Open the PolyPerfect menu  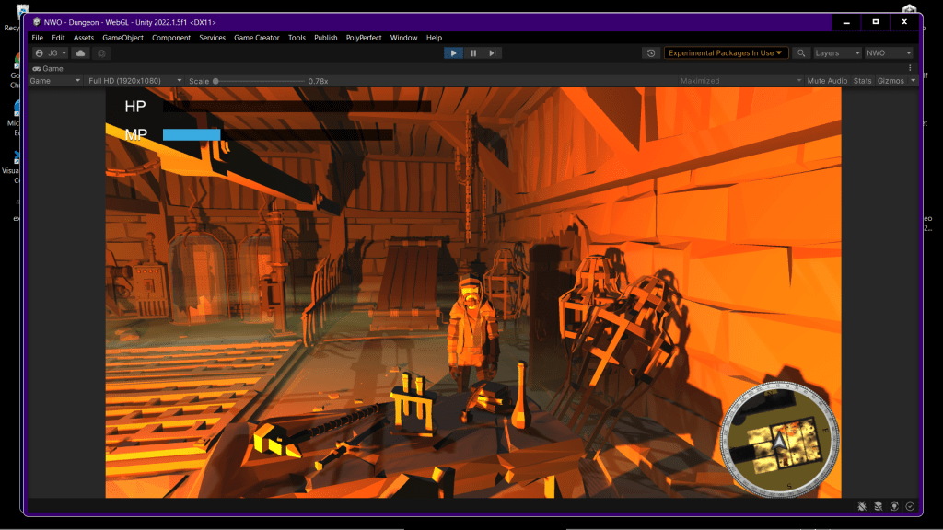click(364, 38)
